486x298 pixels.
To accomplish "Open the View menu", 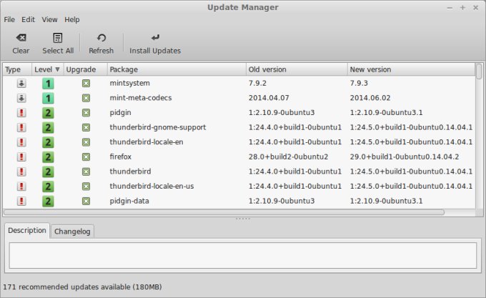I will tap(49, 19).
